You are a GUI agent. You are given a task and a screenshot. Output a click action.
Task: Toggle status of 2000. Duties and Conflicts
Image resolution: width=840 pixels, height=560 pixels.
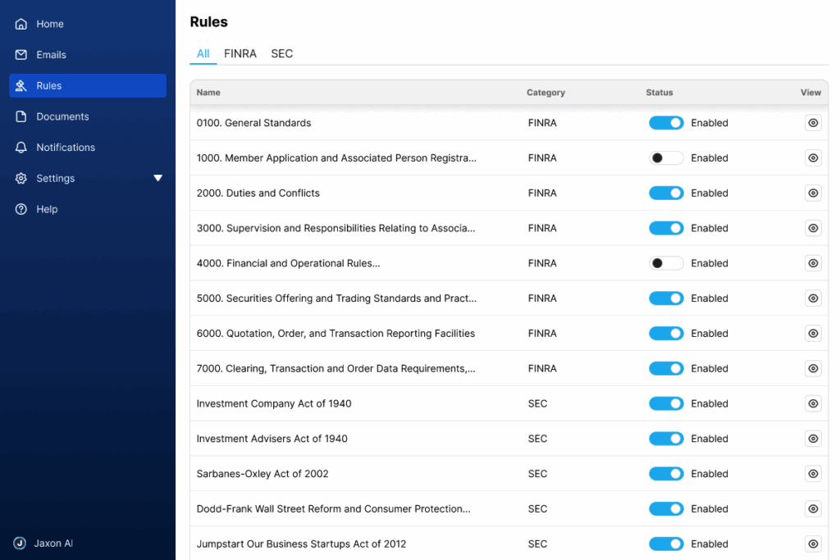tap(666, 193)
